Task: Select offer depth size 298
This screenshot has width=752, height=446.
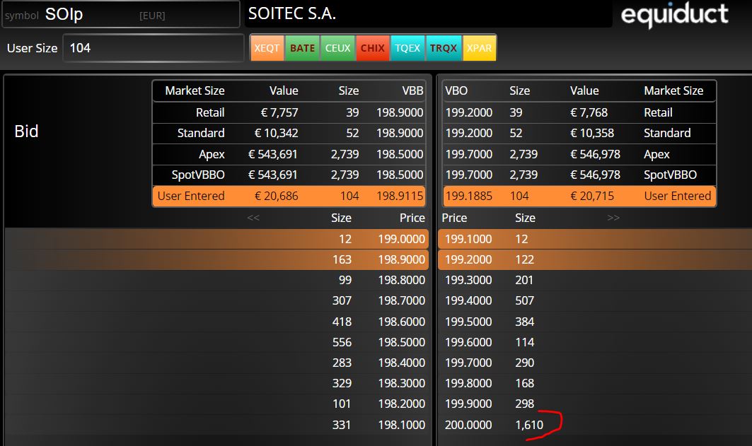Action: (x=525, y=404)
